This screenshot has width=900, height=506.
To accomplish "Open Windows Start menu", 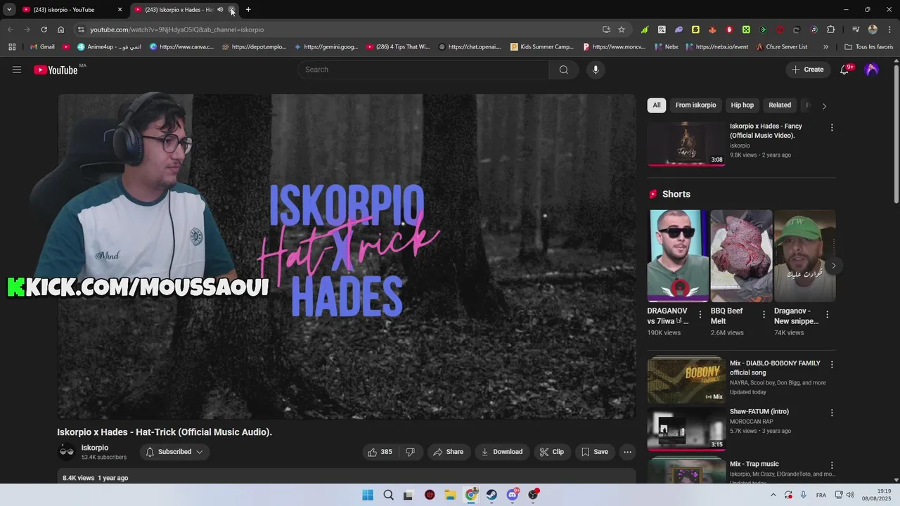I will (x=368, y=495).
